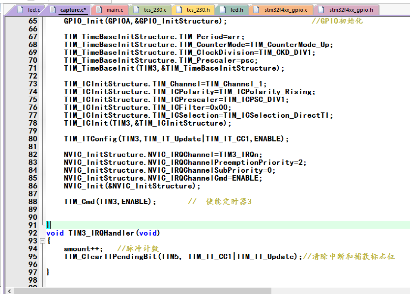Click the TIM_ICFilter=0x00; line
Image resolution: width=410 pixels, height=294 pixels.
point(147,107)
